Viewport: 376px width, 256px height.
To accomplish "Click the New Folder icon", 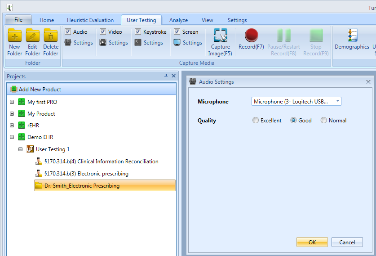I will point(15,35).
